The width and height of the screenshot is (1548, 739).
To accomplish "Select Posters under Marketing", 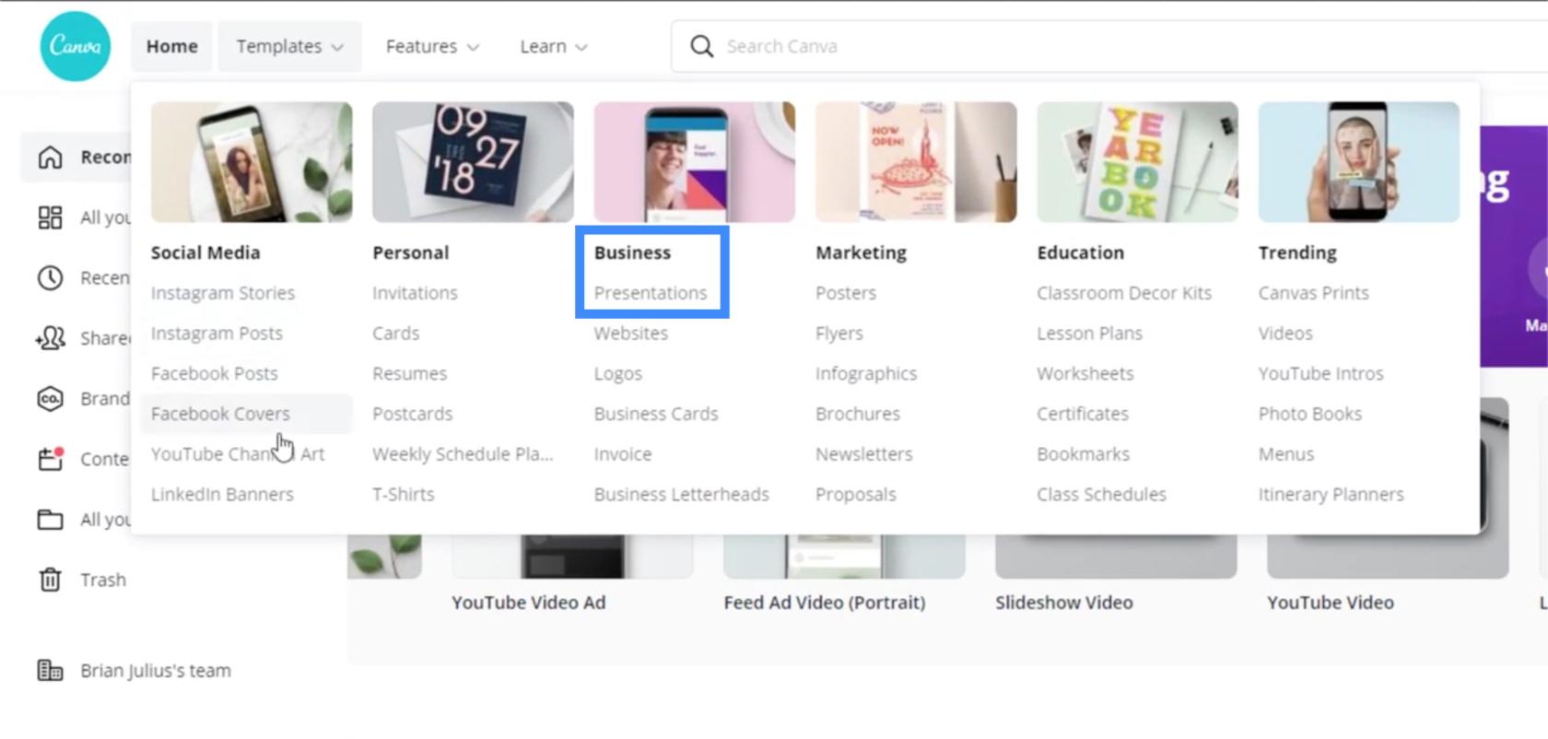I will [845, 293].
